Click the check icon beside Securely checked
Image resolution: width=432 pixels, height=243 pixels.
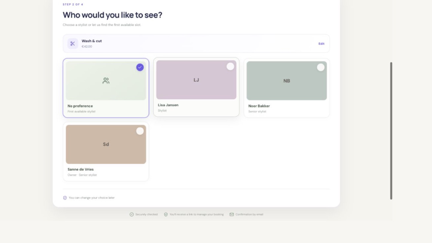coord(131,214)
